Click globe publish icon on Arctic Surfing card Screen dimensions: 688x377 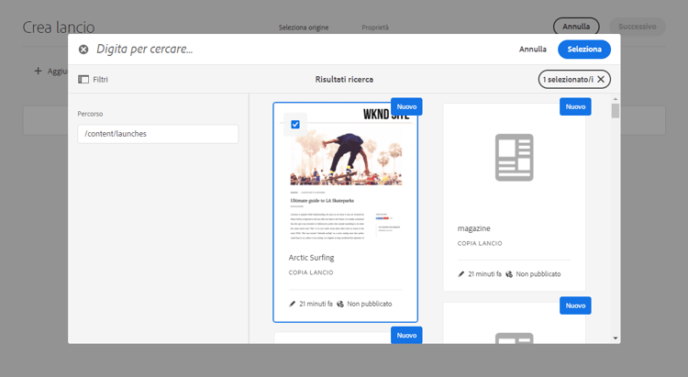click(340, 304)
